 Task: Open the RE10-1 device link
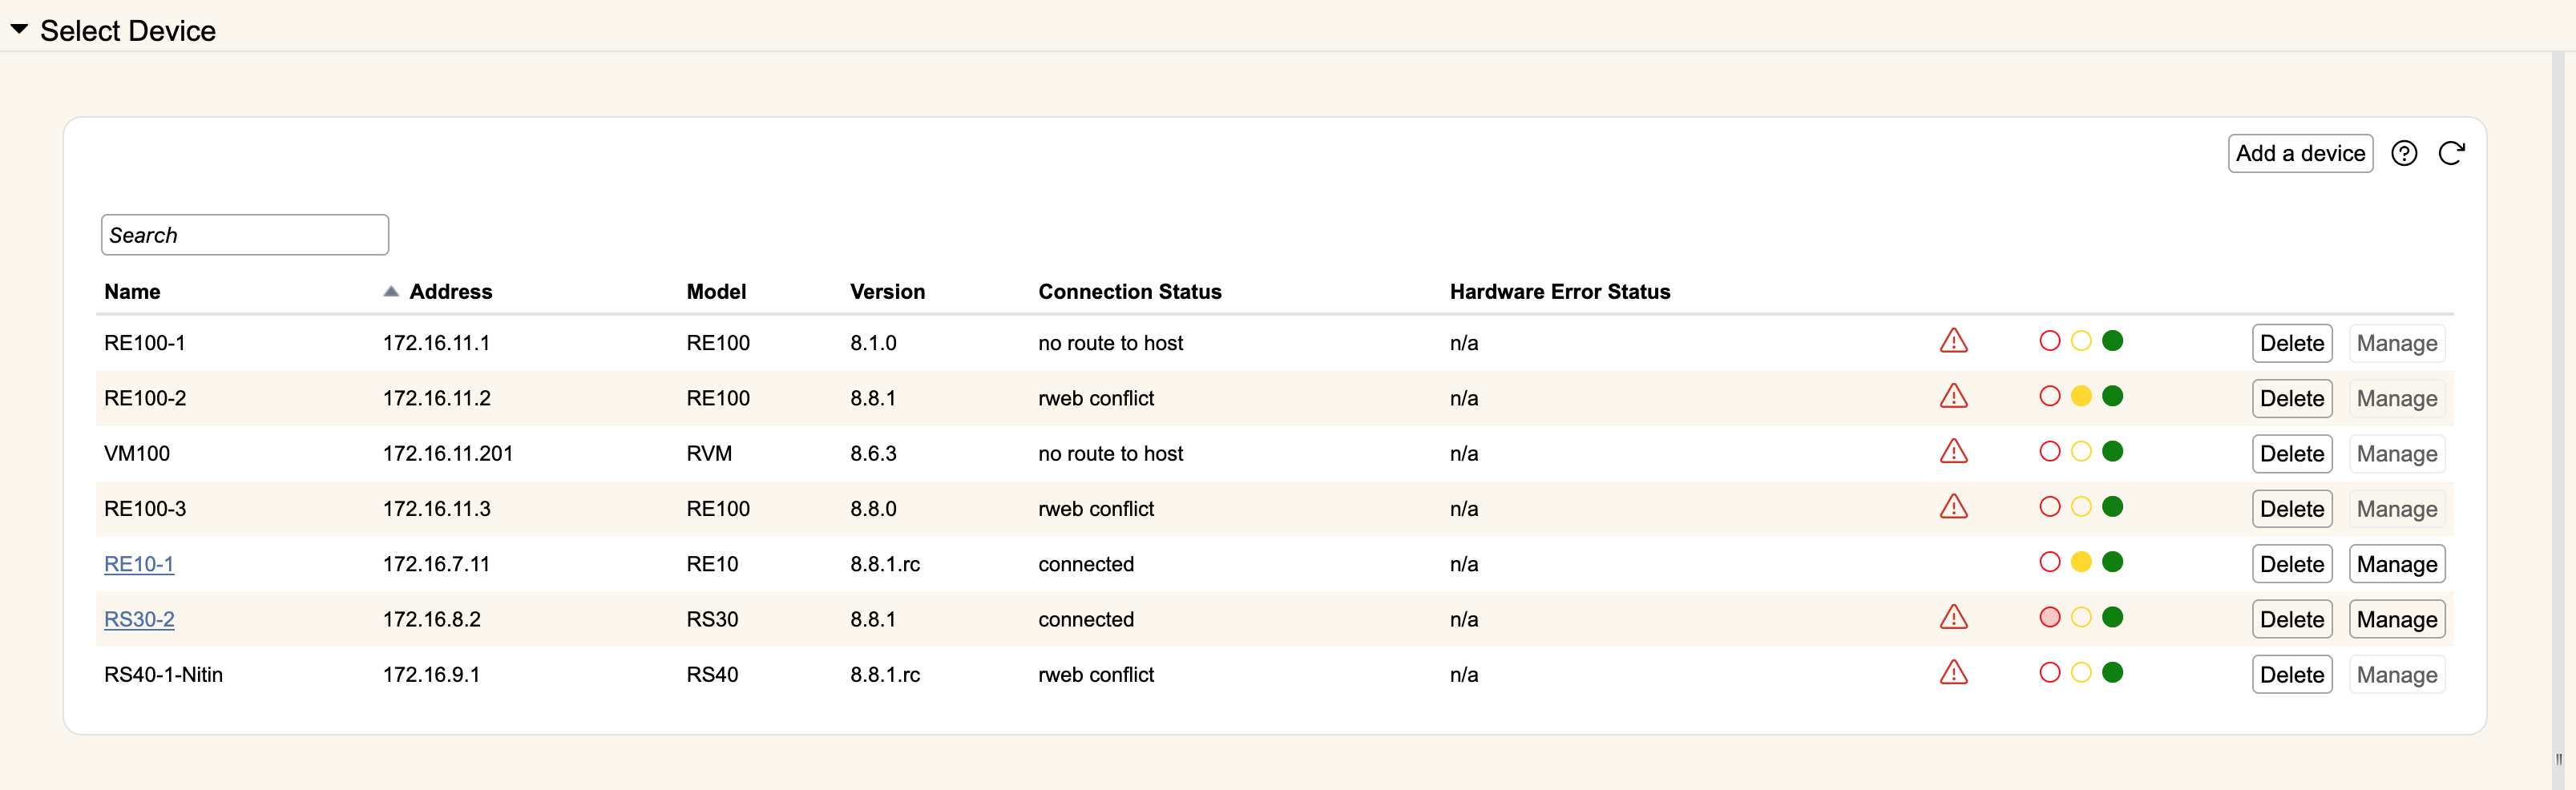(139, 564)
